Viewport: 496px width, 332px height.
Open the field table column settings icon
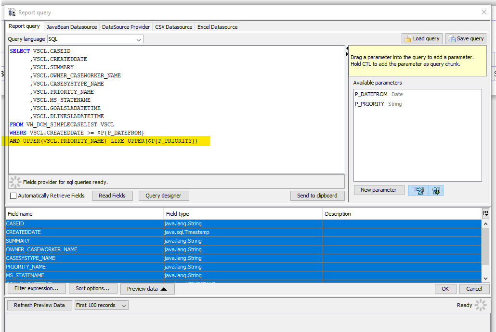click(x=485, y=214)
